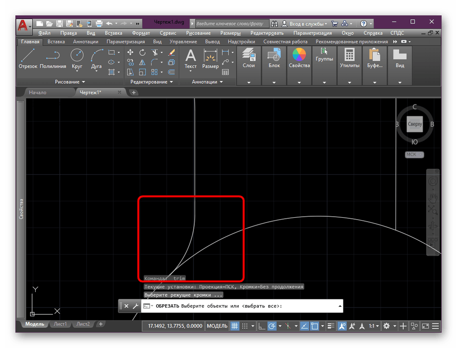Toggle ortho mode in status bar
Viewport: 457px width, 348px height.
(262, 326)
